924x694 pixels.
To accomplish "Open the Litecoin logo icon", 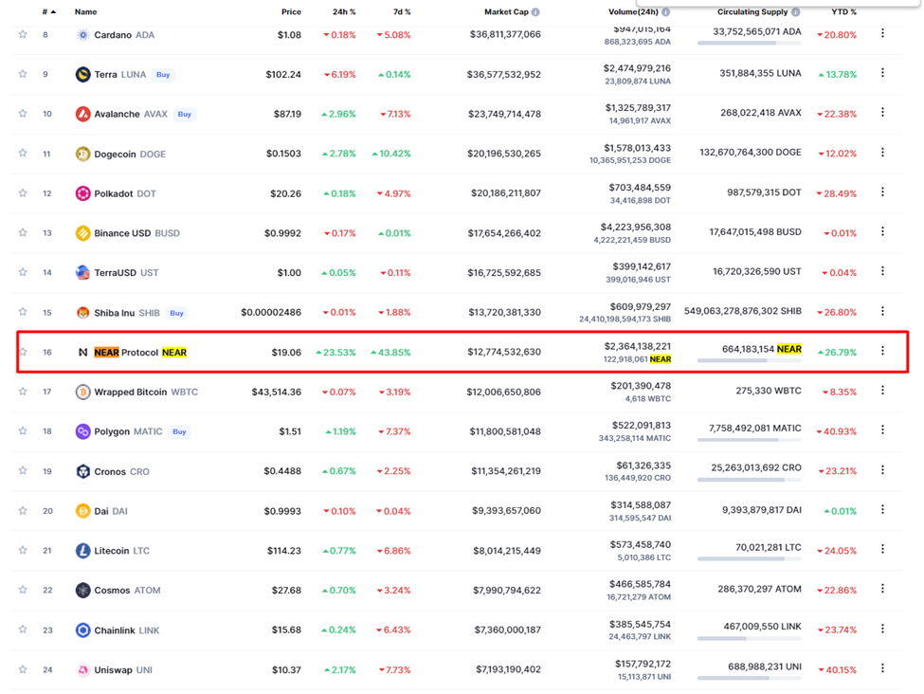I will click(x=83, y=551).
